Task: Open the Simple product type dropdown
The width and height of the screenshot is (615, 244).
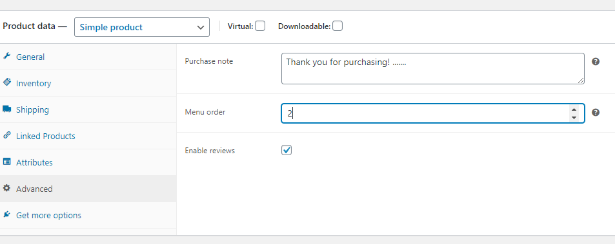Action: [141, 28]
